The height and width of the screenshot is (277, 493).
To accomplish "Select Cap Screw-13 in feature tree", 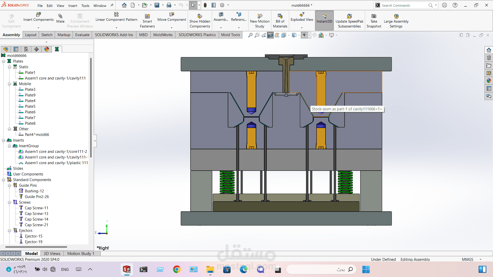I will [x=36, y=214].
